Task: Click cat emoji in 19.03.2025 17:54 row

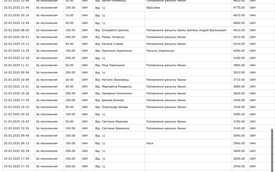Action: [104, 159]
